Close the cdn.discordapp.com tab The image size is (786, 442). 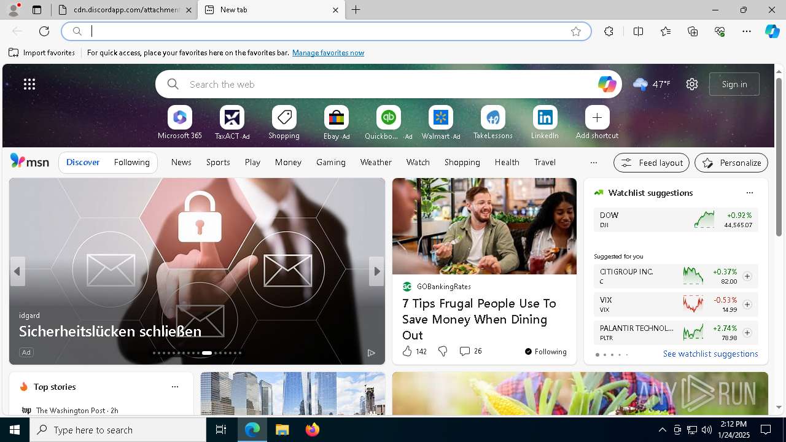[x=189, y=10]
